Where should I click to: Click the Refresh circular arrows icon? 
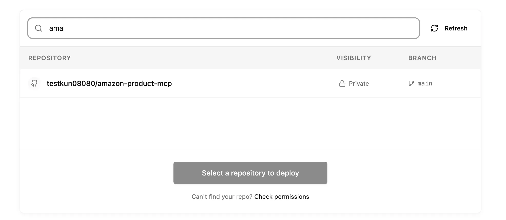(x=434, y=28)
